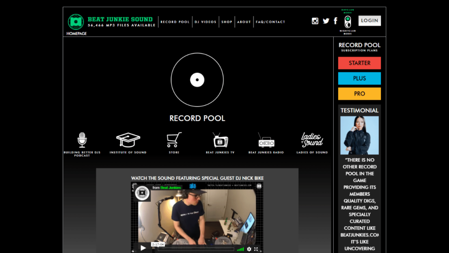Open the DJ VIDEOS menu item
Screen dimensions: 449x253
coord(205,22)
